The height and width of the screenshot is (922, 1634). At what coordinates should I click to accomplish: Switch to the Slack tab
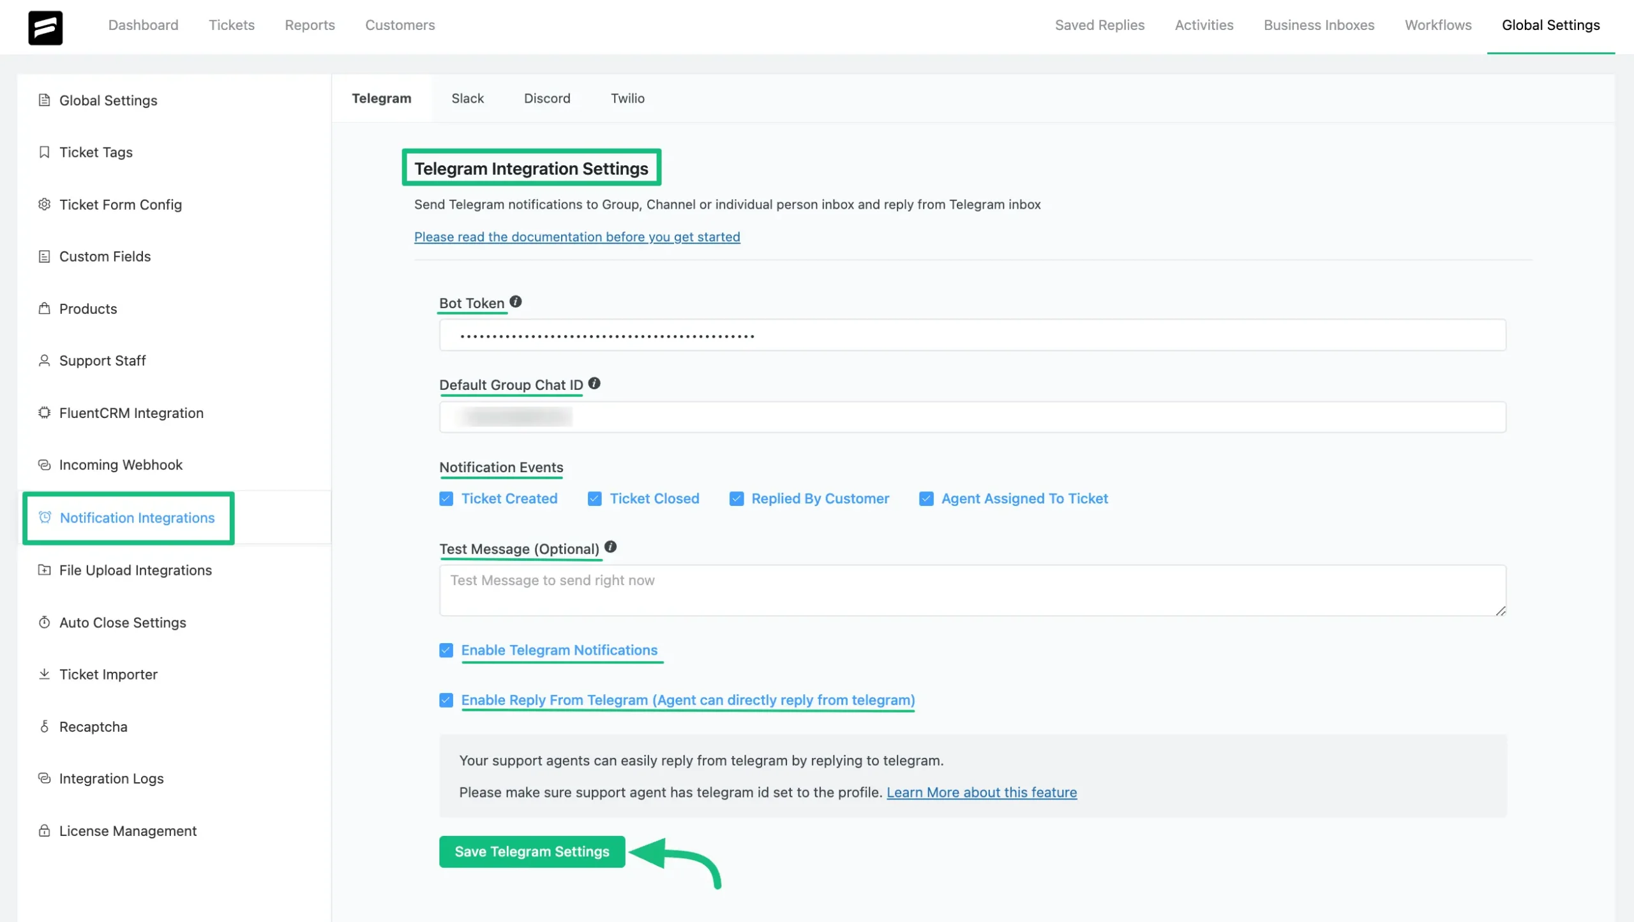(x=467, y=98)
